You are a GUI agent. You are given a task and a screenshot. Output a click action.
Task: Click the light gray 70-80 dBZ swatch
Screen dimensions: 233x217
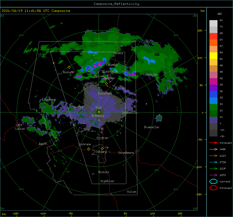coord(213,23)
